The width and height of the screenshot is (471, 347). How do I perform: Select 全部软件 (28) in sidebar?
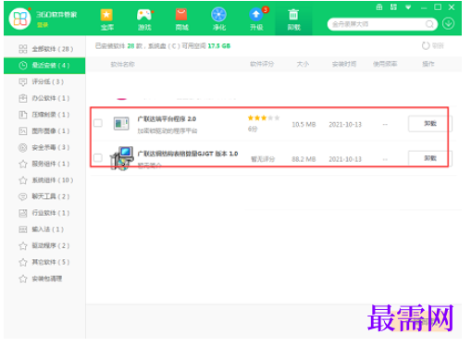point(44,49)
